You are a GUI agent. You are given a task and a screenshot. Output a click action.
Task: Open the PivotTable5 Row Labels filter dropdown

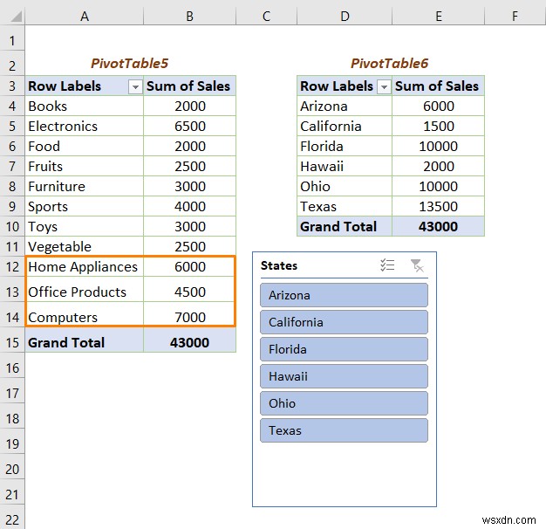tap(135, 86)
